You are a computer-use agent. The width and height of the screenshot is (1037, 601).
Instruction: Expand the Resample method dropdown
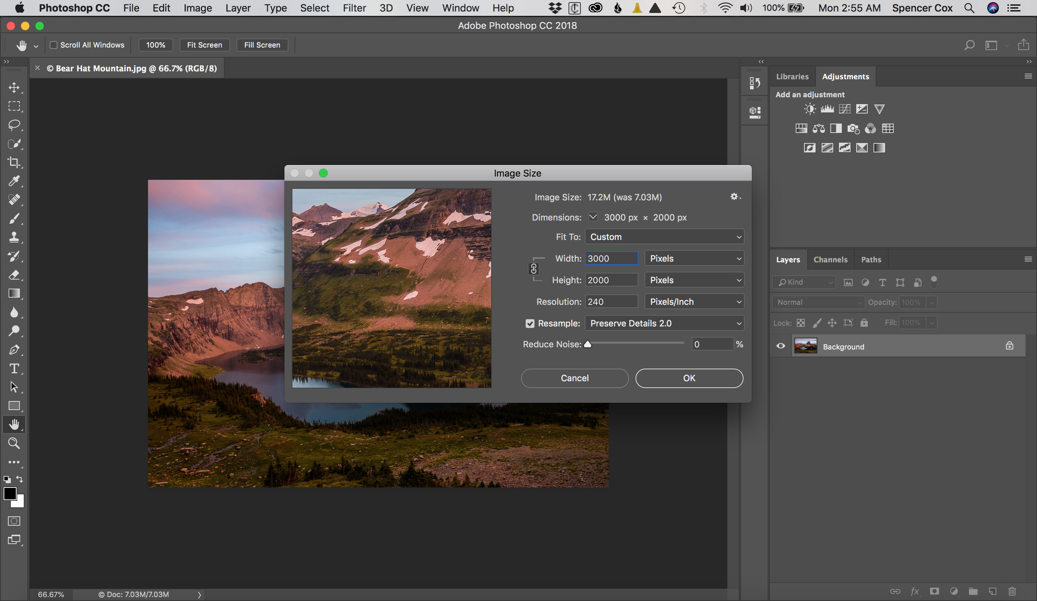737,324
